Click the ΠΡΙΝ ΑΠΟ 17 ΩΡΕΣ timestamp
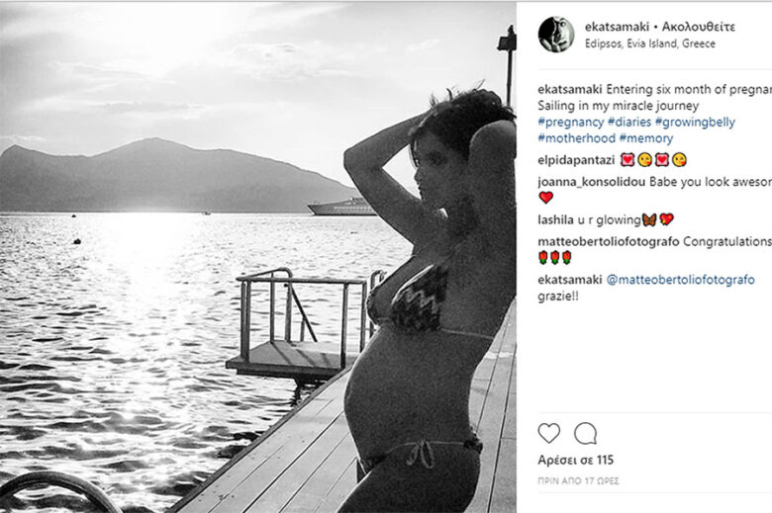Image resolution: width=772 pixels, height=513 pixels. coord(578,481)
